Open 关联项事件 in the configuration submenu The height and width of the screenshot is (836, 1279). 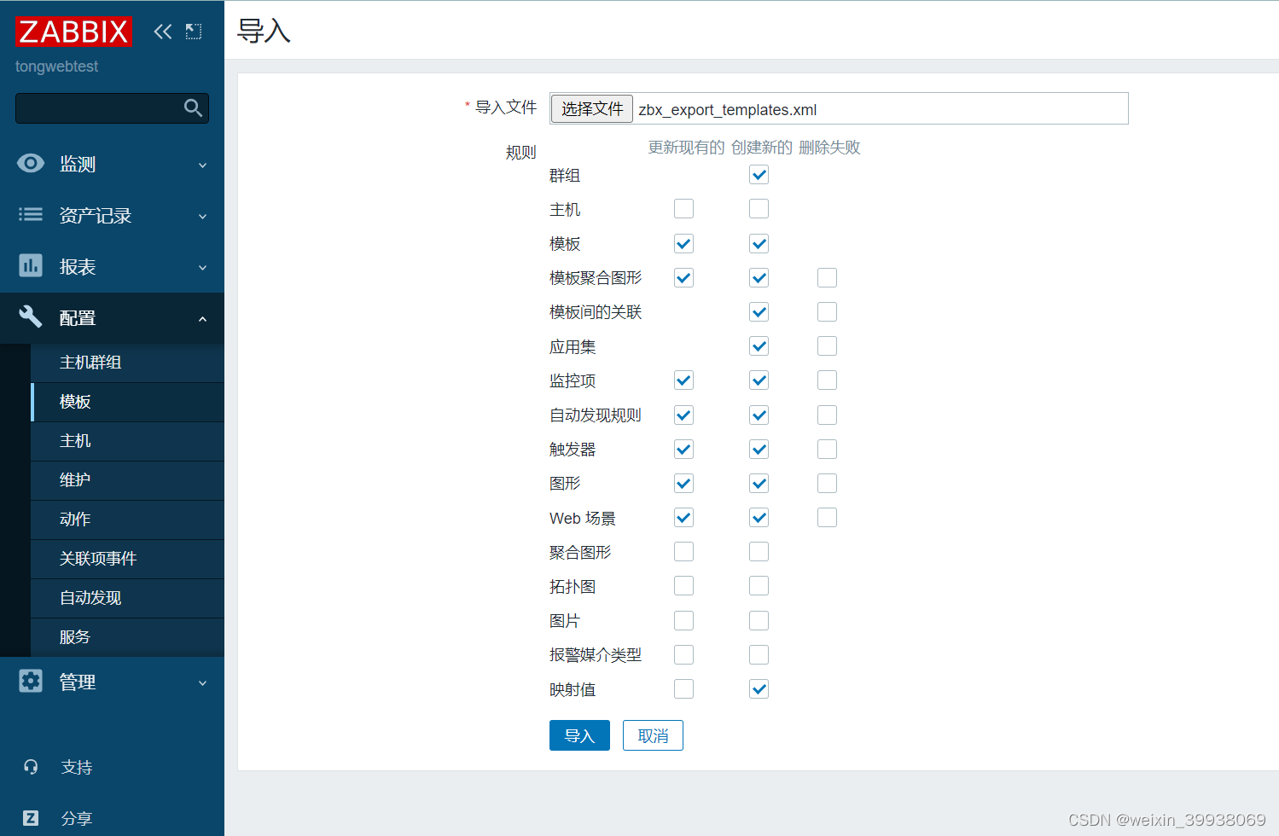click(127, 559)
